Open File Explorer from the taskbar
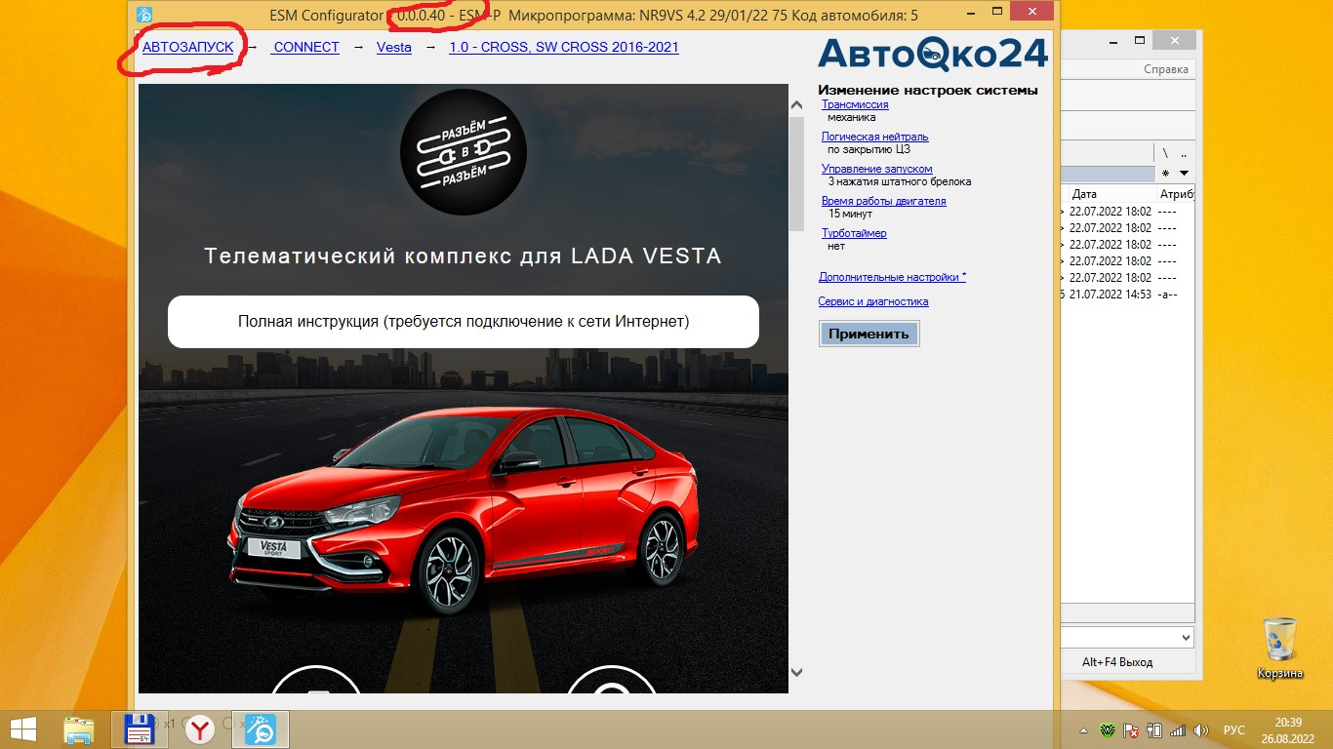 coord(78,729)
